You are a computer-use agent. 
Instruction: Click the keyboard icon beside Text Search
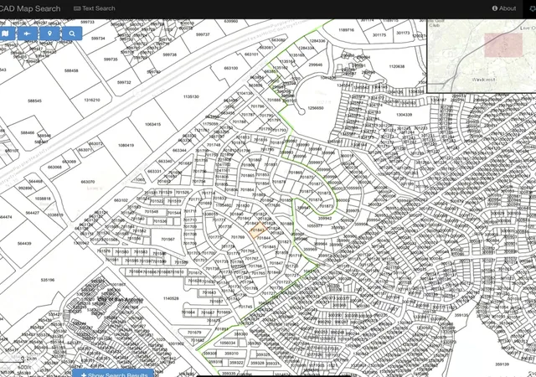click(77, 8)
